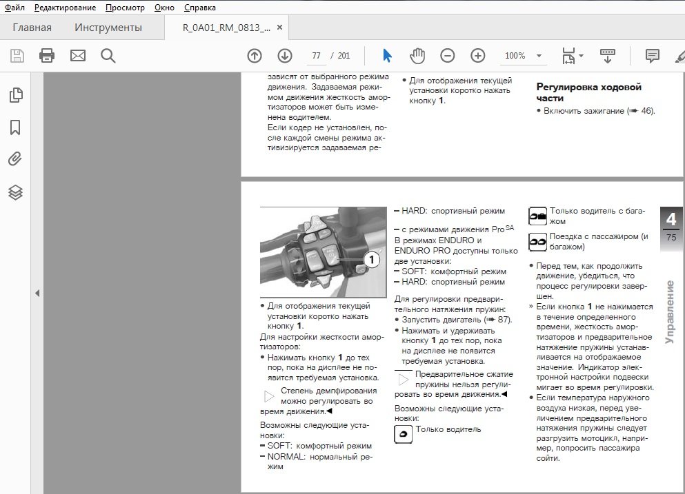Open the Редактирование menu
This screenshot has height=494, width=685.
66,8
